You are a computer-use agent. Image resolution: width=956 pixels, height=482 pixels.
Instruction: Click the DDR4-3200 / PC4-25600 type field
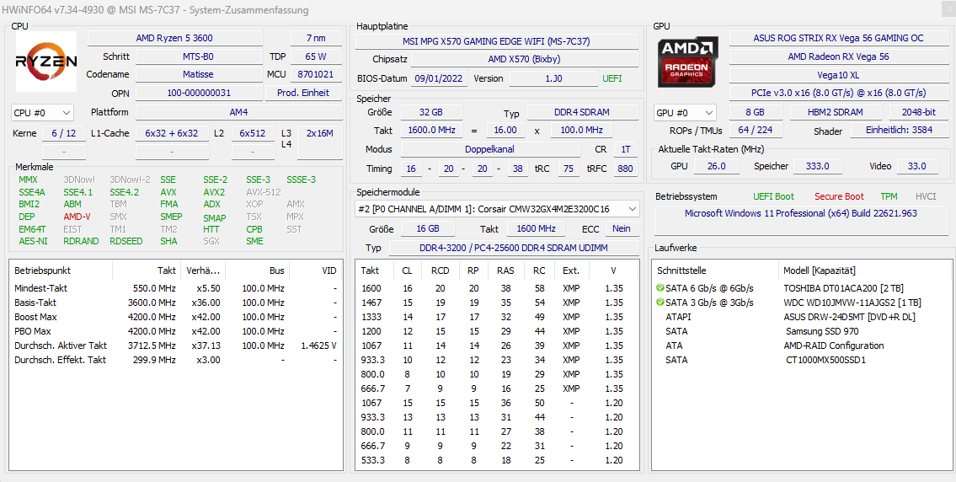513,248
